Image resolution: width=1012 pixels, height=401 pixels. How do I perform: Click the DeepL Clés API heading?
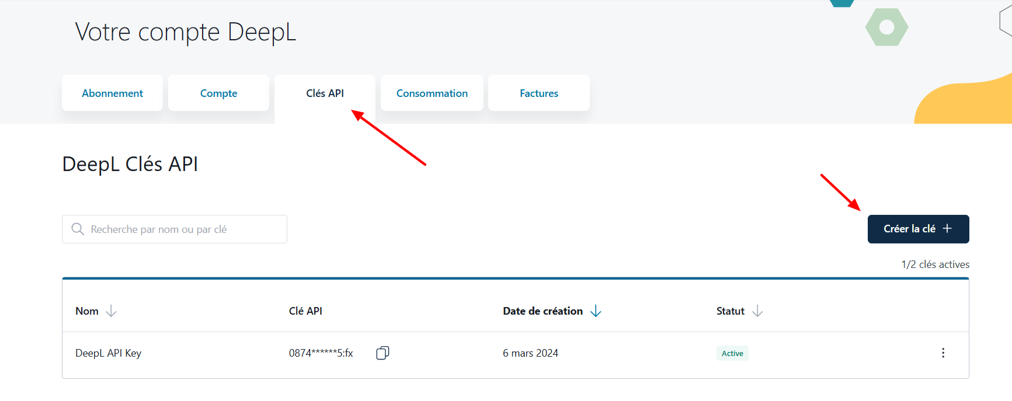[x=130, y=164]
